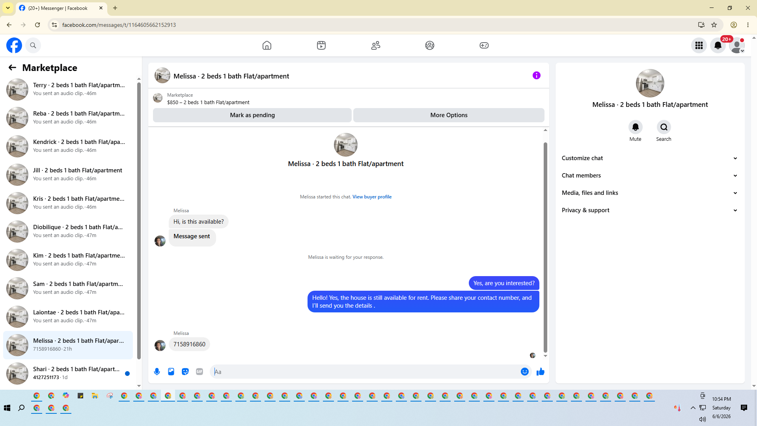Viewport: 757px width, 426px height.
Task: Open the Facebook apps grid menu
Action: [699, 45]
